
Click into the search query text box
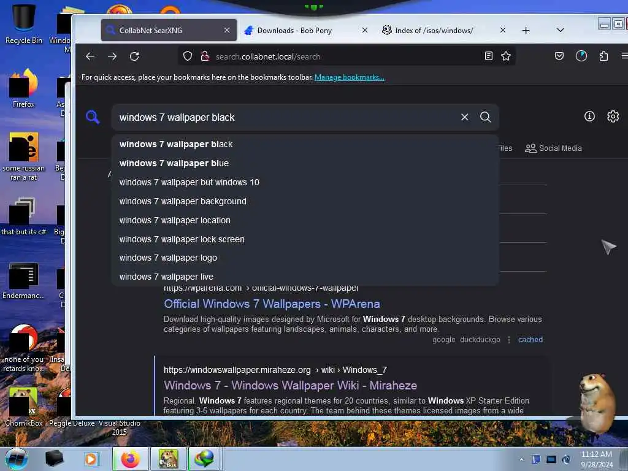pyautogui.click(x=286, y=117)
